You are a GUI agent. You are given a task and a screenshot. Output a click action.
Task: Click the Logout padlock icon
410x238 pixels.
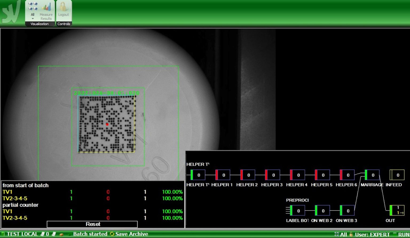(x=63, y=7)
